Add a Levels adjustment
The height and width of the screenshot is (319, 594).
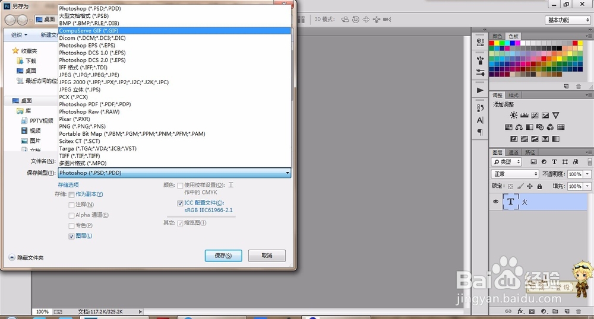point(525,115)
